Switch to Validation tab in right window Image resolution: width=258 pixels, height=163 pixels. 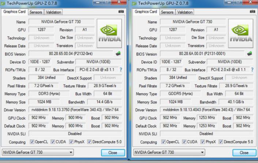(x=185, y=12)
